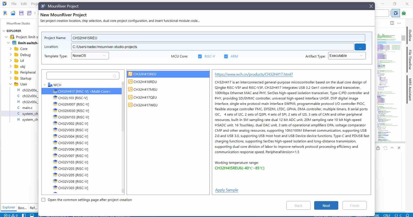
Task: Uncheck the RISC-V MCU core checkbox
Action: click(200, 56)
